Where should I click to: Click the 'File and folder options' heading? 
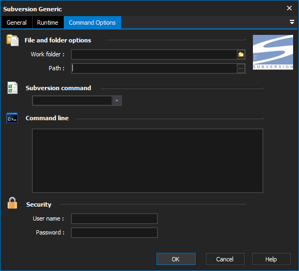tap(58, 40)
